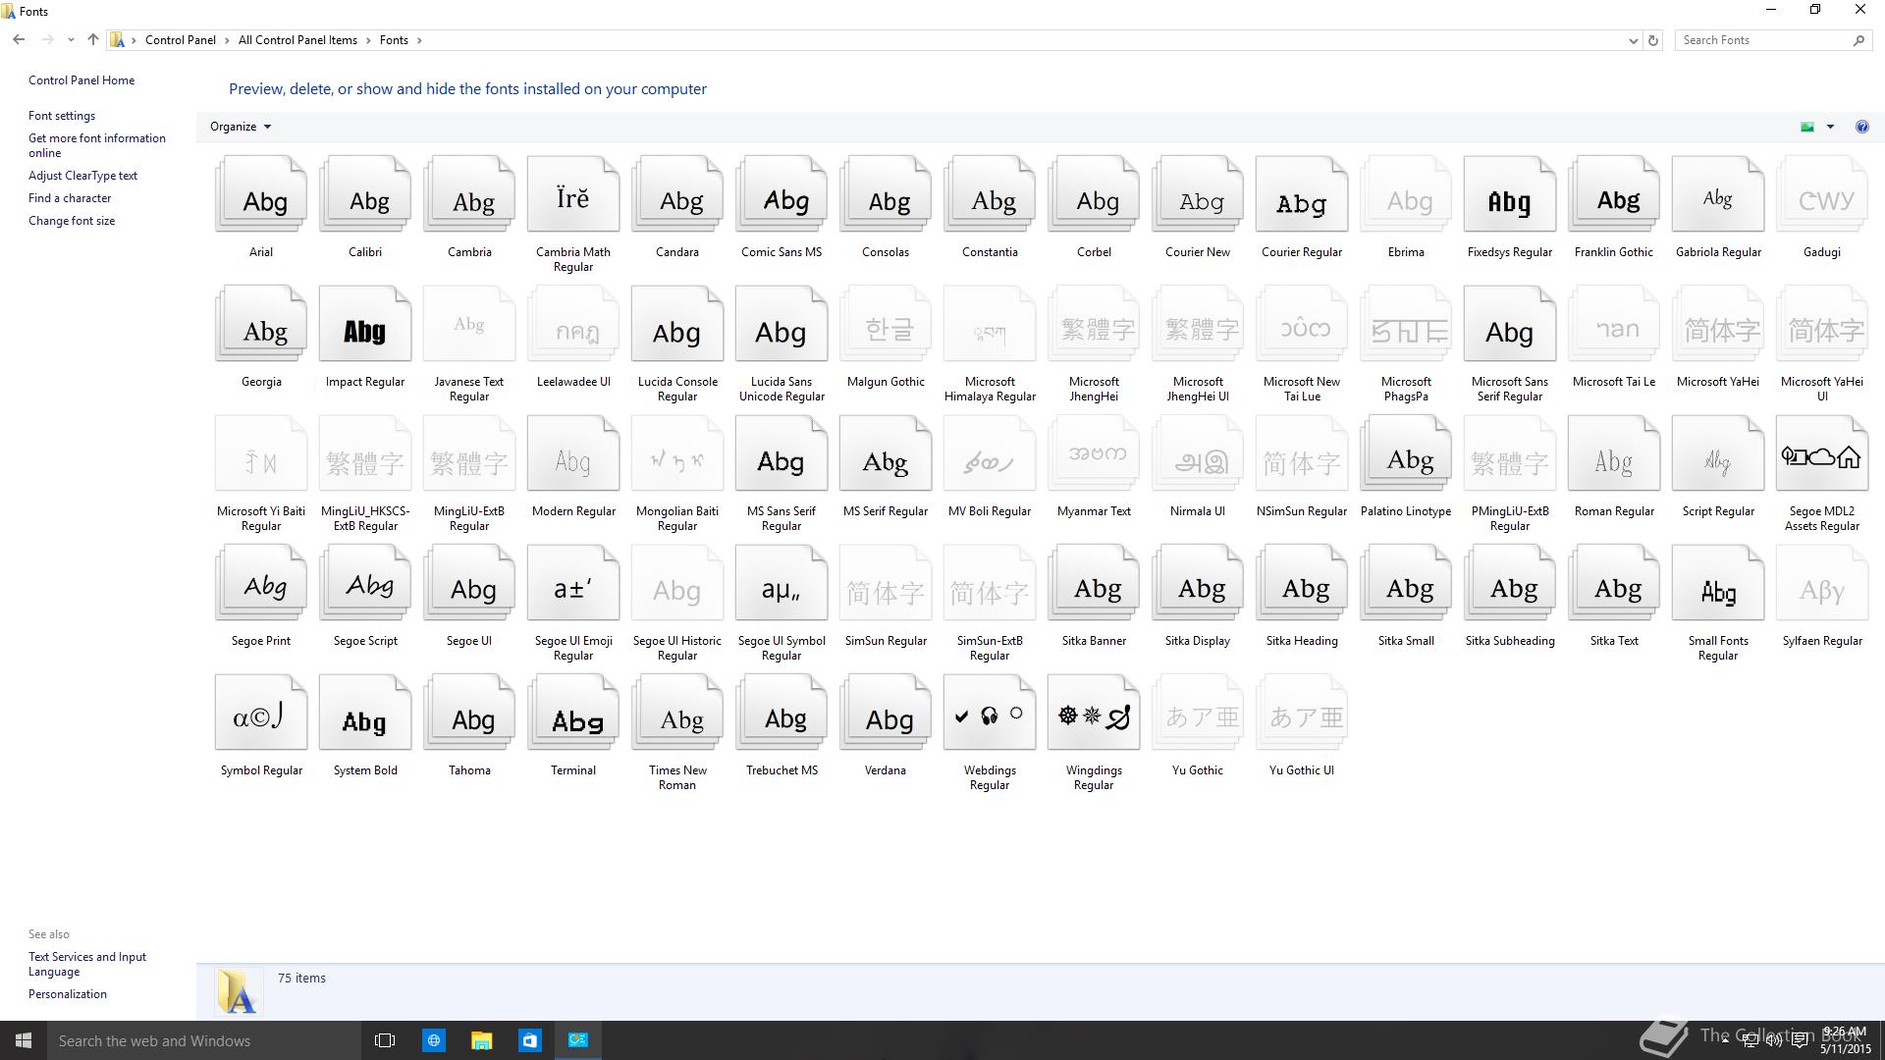Screen dimensions: 1885x1060
Task: Click the Adjust ClearType text link
Action: coord(82,176)
